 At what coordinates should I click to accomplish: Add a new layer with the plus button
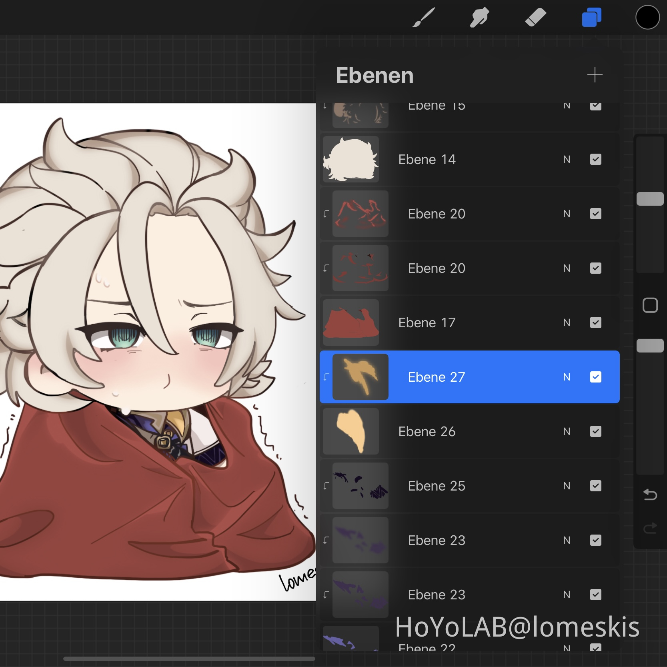[x=595, y=75]
